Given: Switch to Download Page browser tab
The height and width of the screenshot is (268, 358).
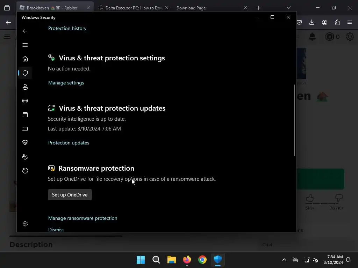Looking at the screenshot, I should pyautogui.click(x=191, y=8).
